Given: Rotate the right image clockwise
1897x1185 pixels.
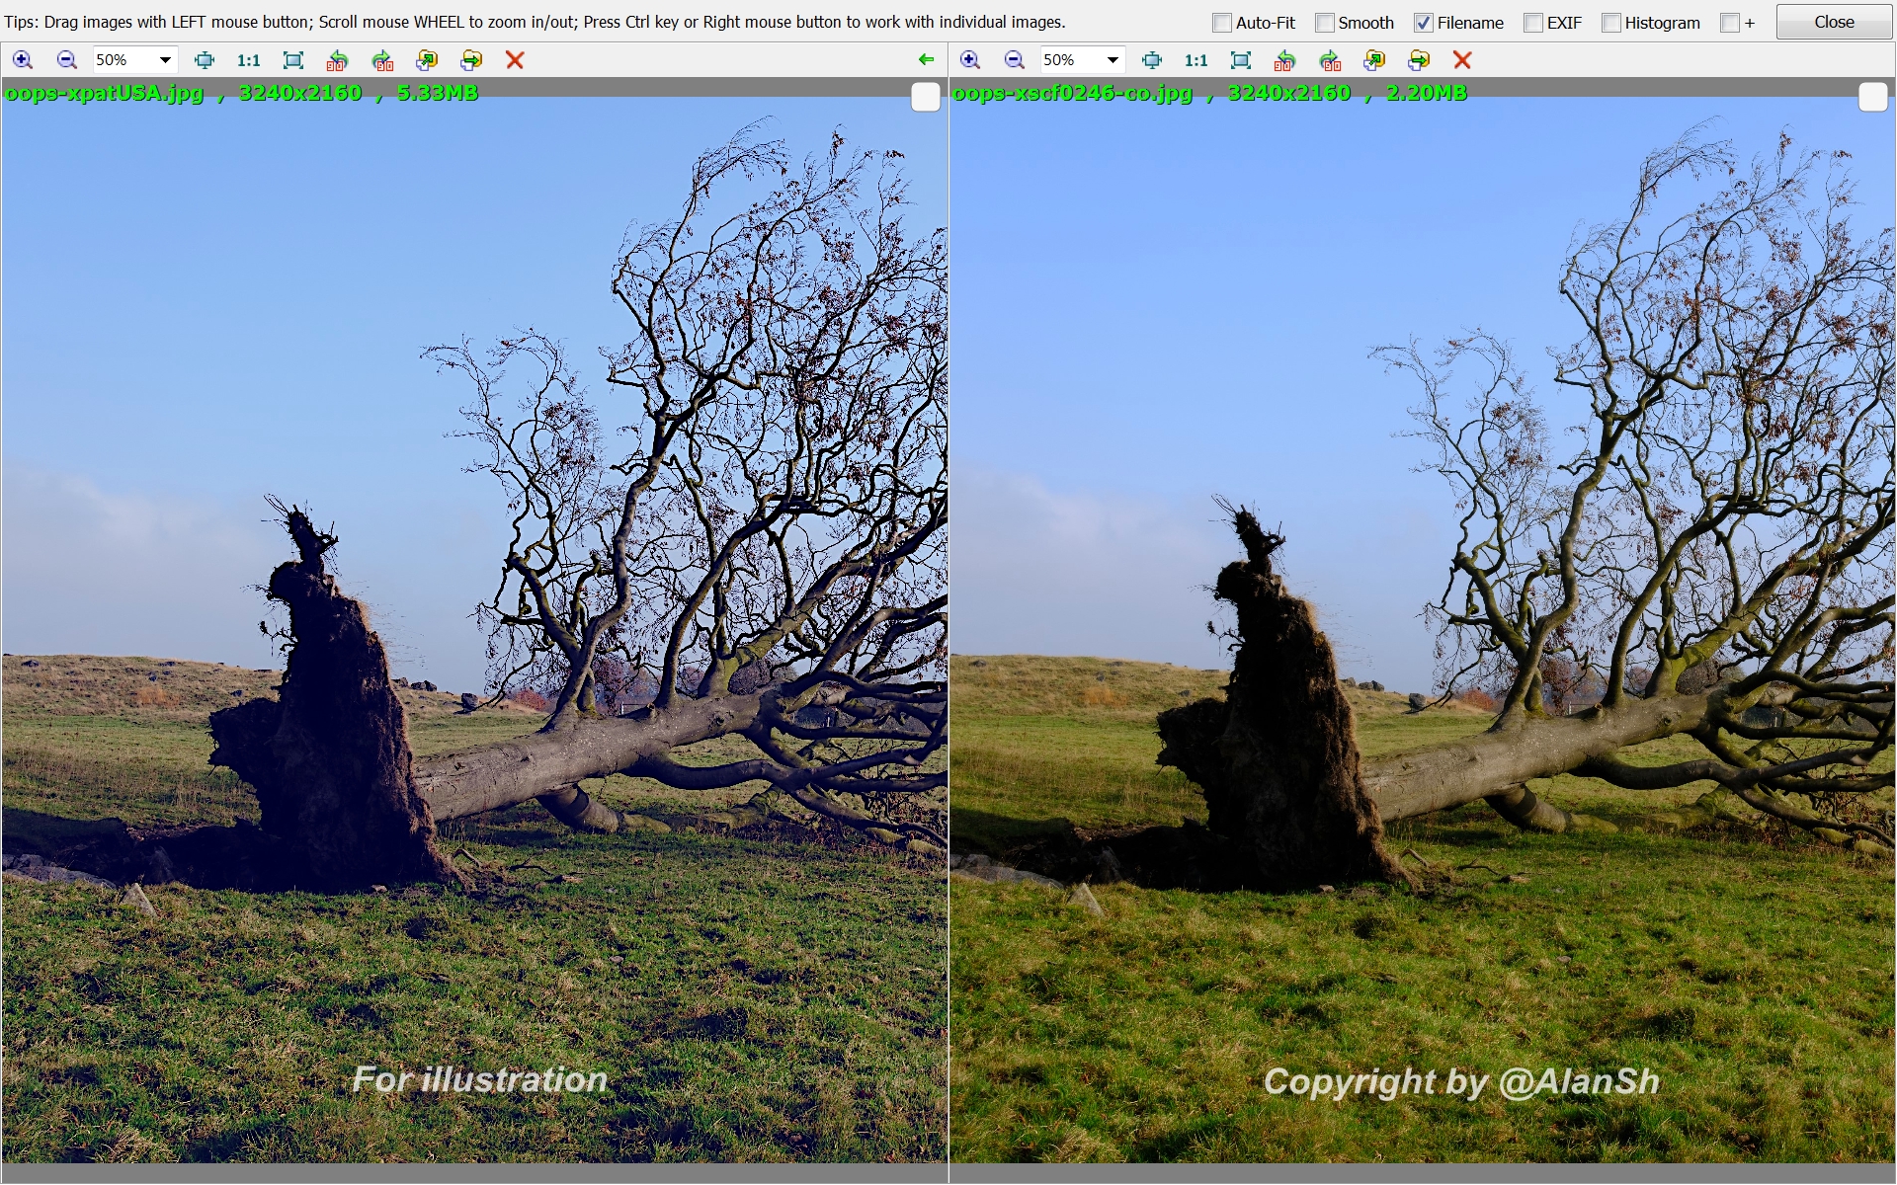Looking at the screenshot, I should tap(1330, 60).
